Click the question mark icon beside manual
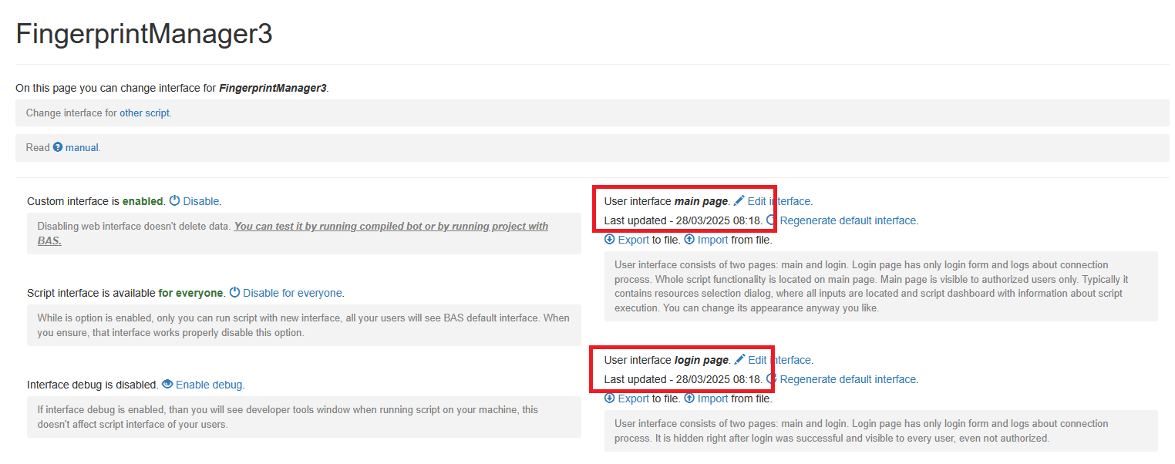 [x=58, y=147]
